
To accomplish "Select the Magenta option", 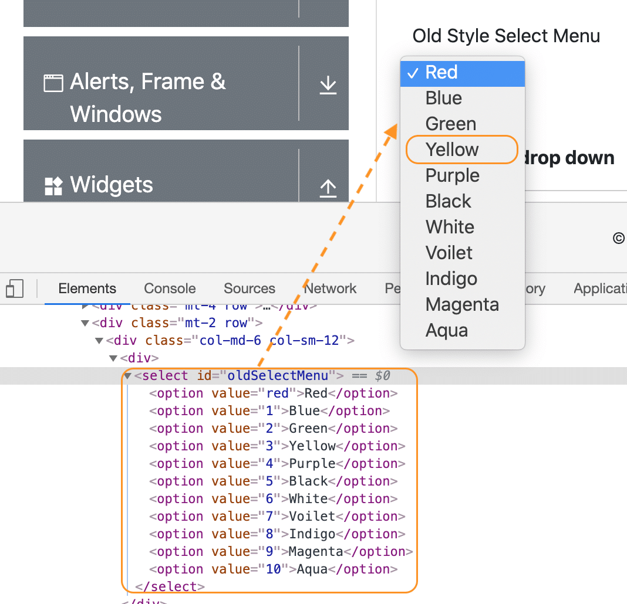I will [462, 304].
